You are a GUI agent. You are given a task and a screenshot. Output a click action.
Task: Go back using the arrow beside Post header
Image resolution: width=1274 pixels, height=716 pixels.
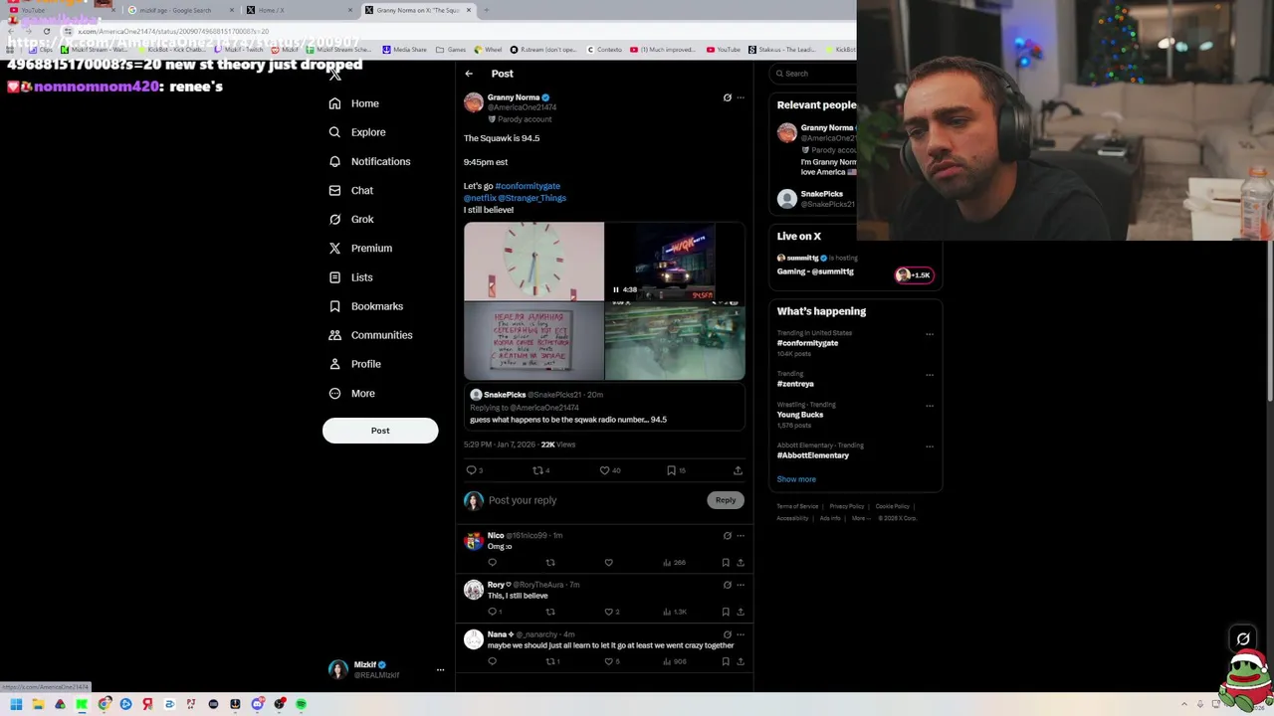pos(469,74)
